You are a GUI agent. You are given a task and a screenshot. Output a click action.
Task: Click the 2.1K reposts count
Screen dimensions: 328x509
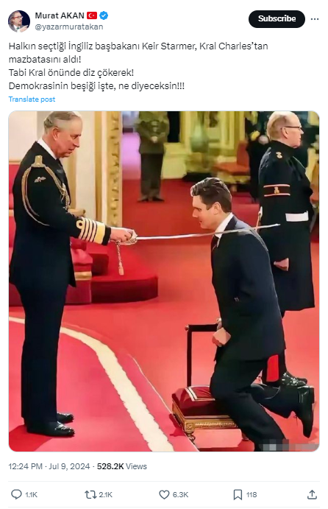pyautogui.click(x=105, y=495)
